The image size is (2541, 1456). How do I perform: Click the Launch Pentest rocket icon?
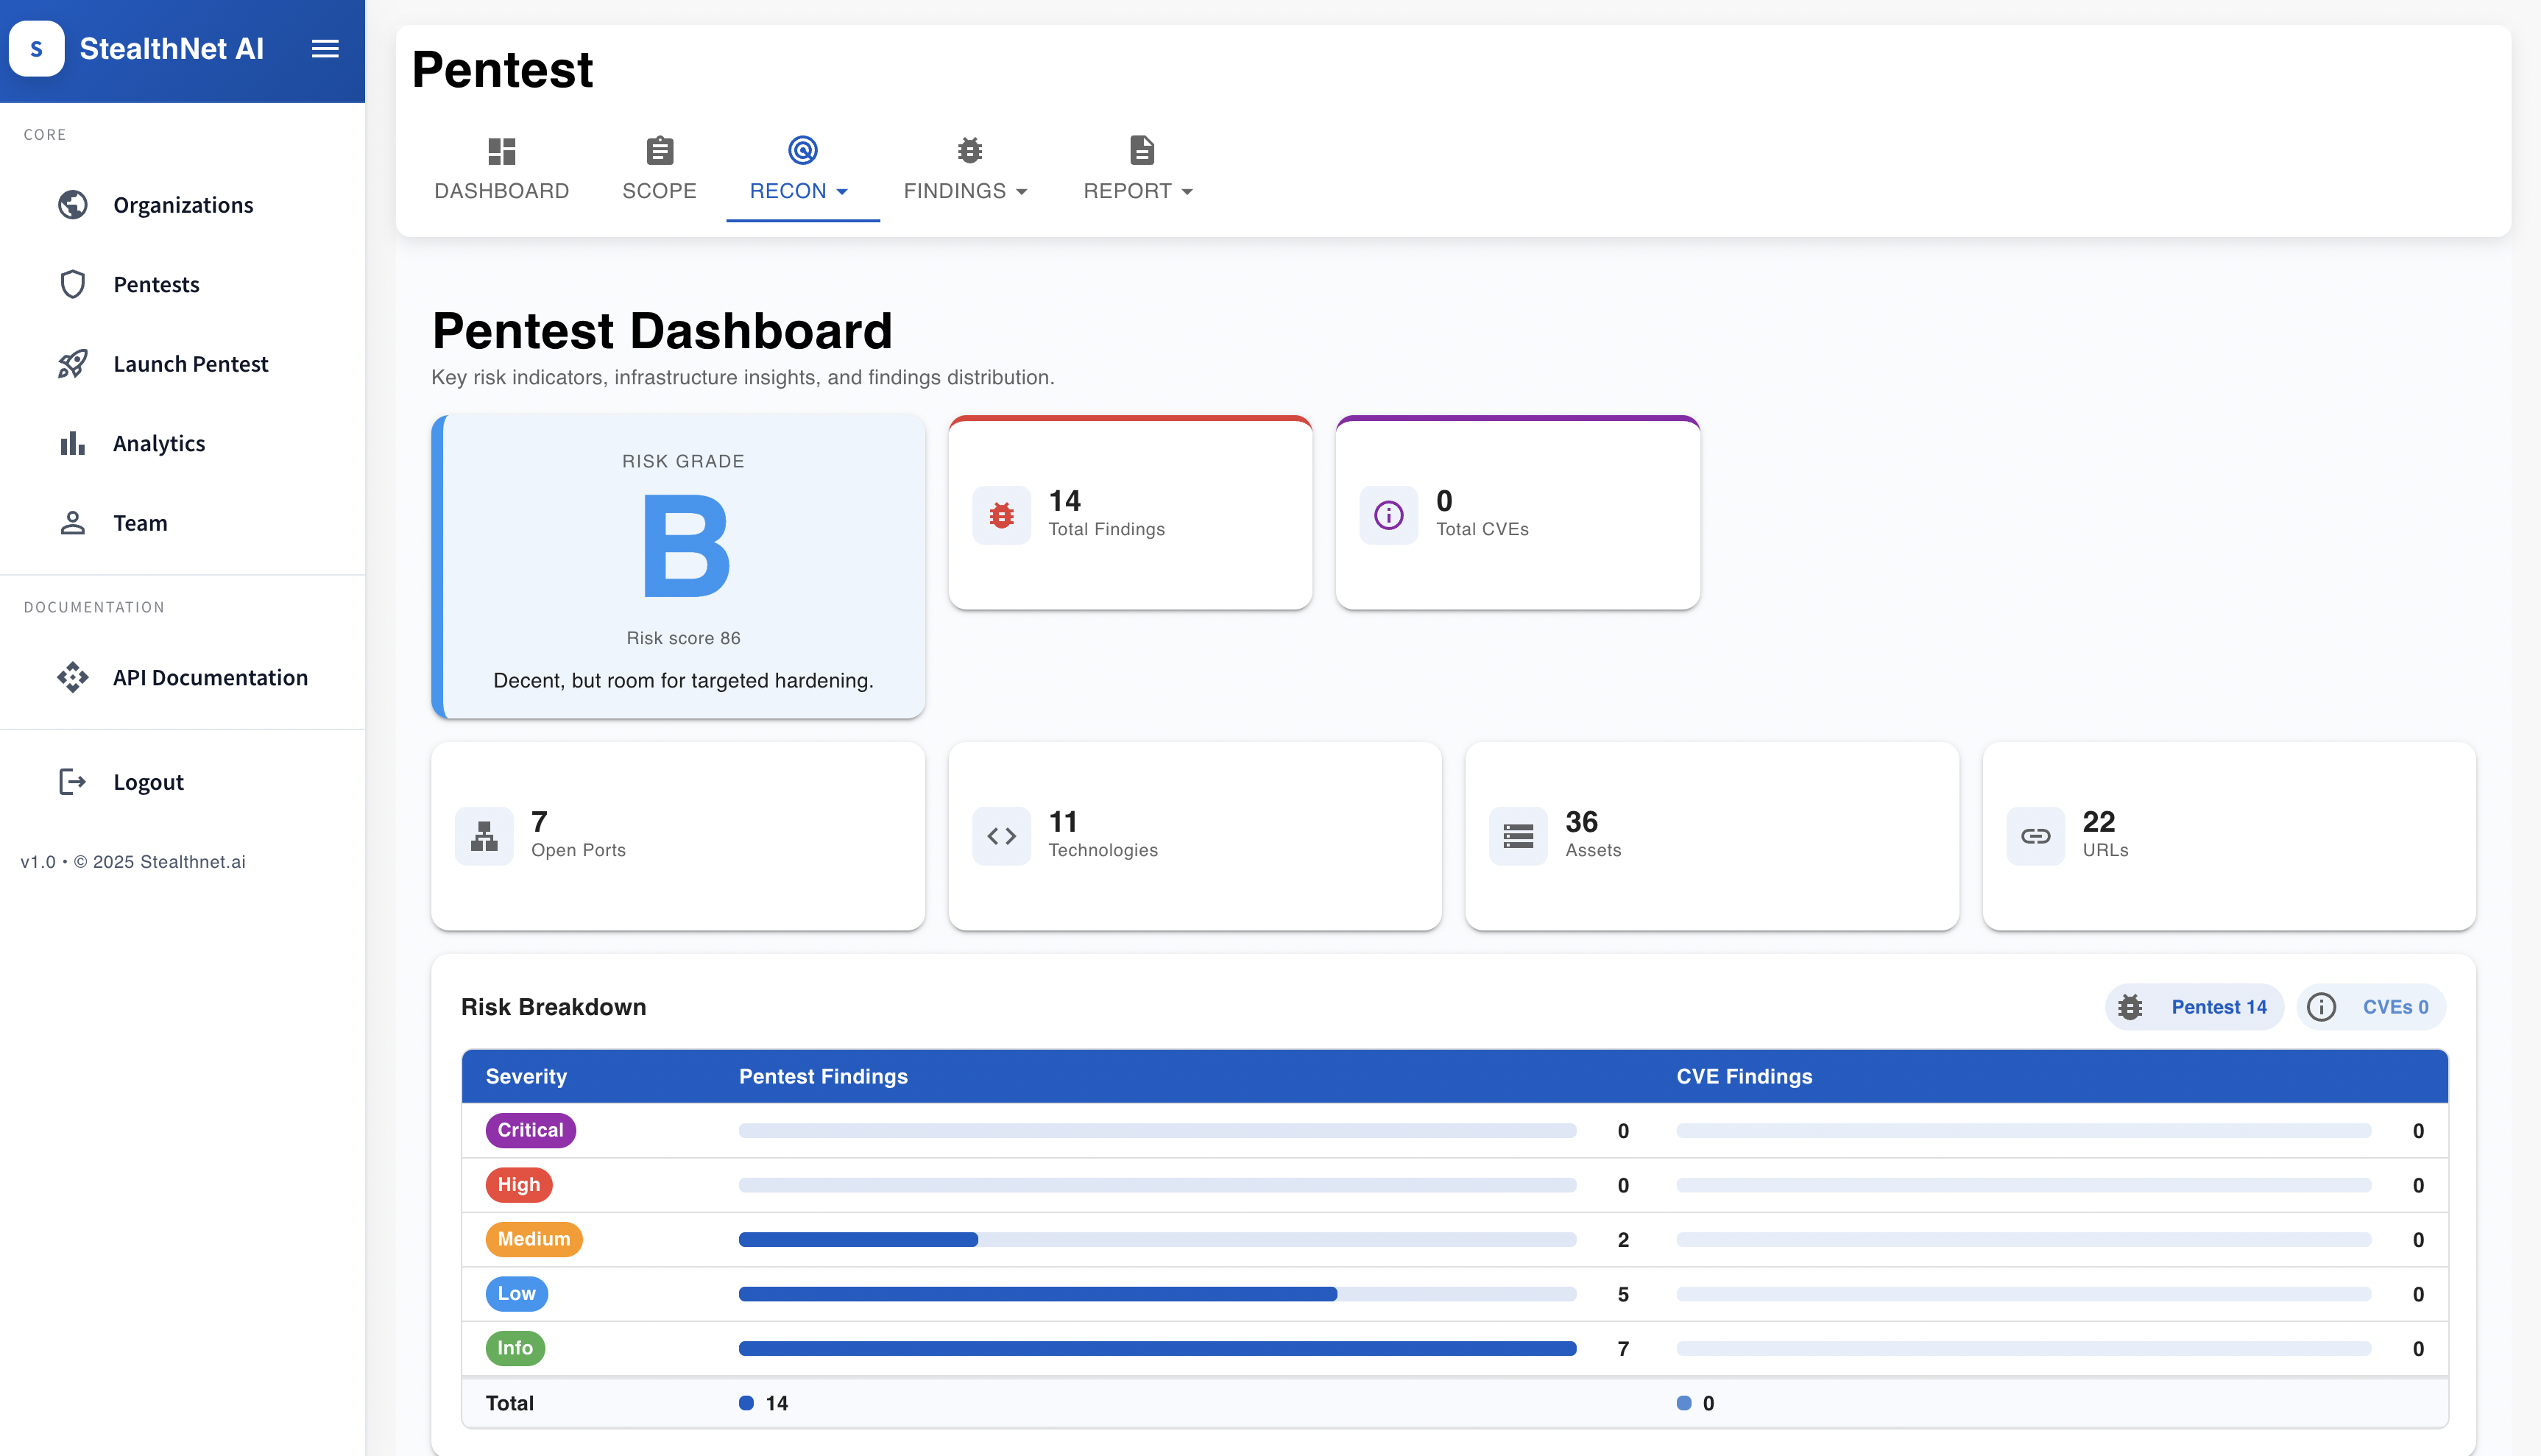click(x=72, y=364)
